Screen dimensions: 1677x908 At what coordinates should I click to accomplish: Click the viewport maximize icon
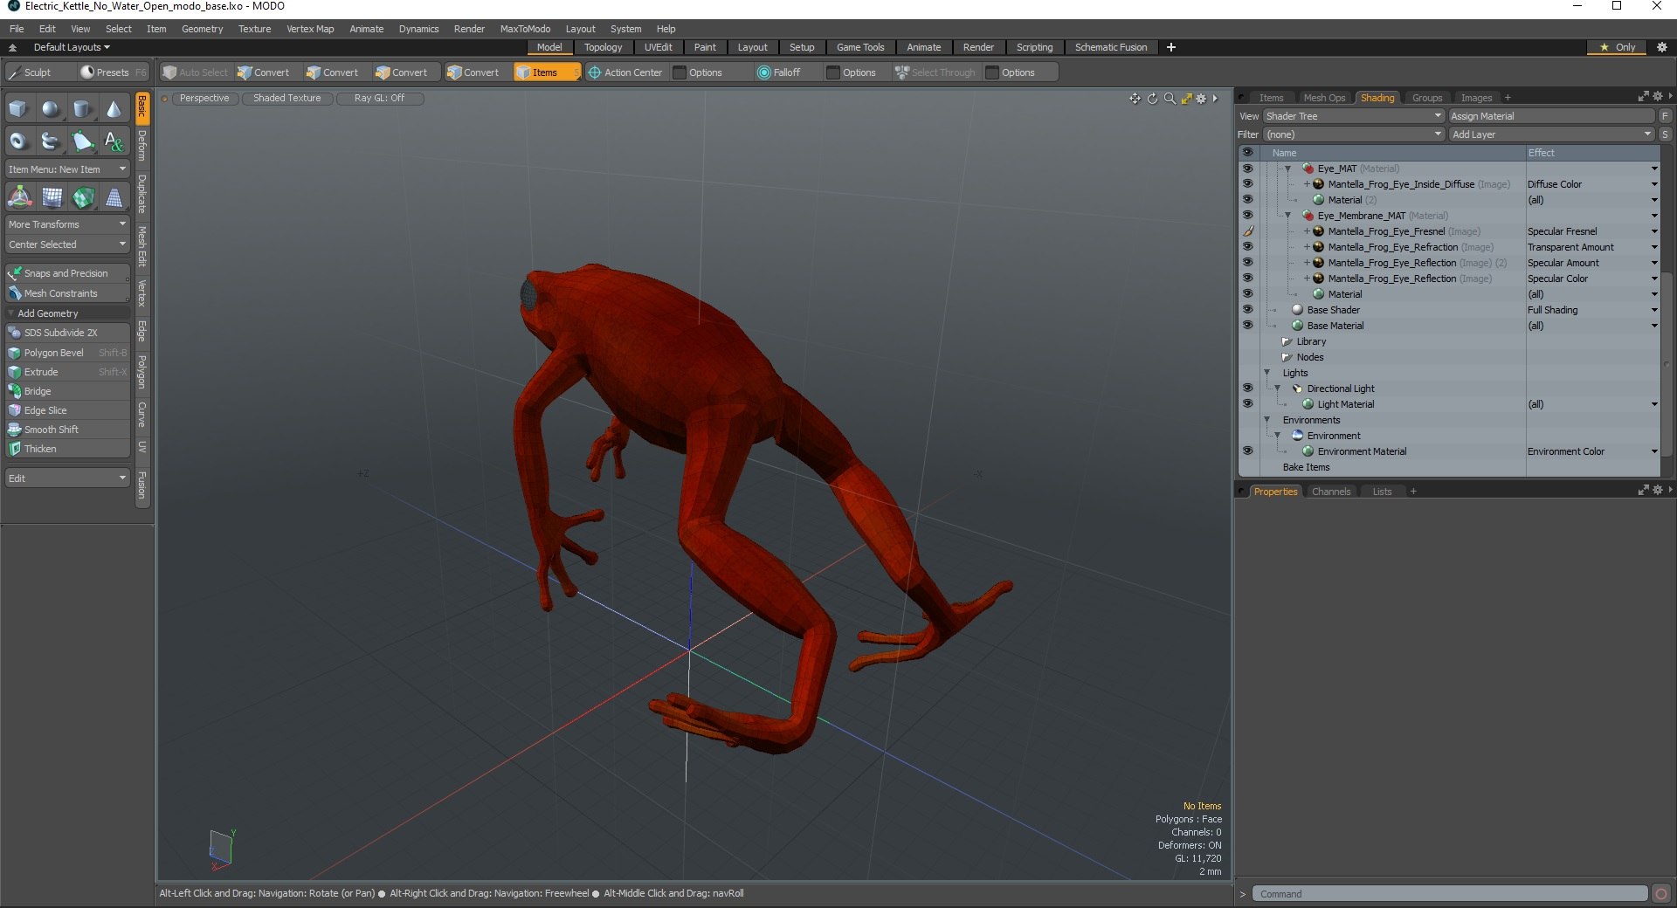(1186, 99)
